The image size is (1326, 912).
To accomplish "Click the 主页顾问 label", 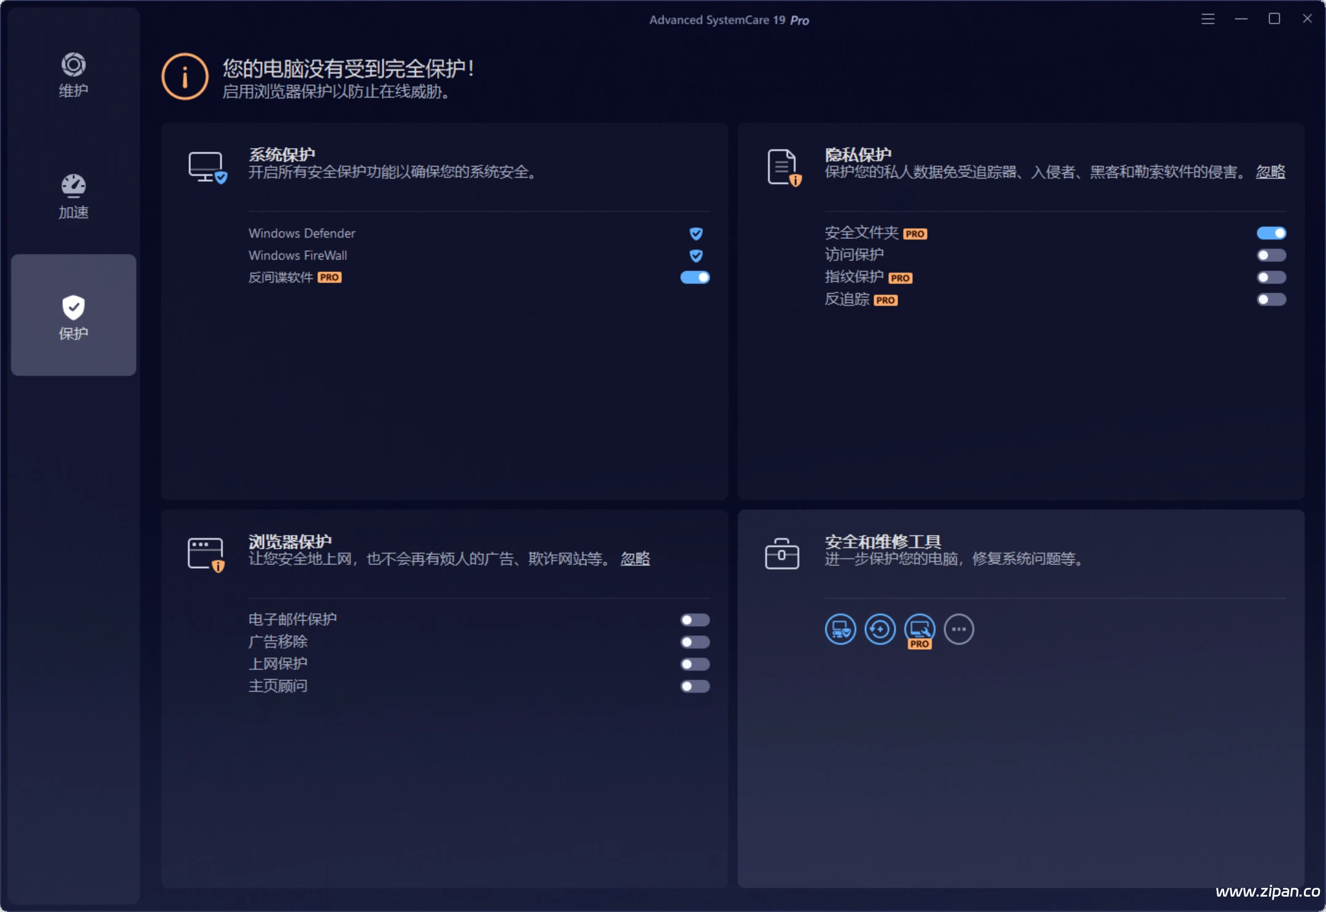I will click(x=277, y=686).
